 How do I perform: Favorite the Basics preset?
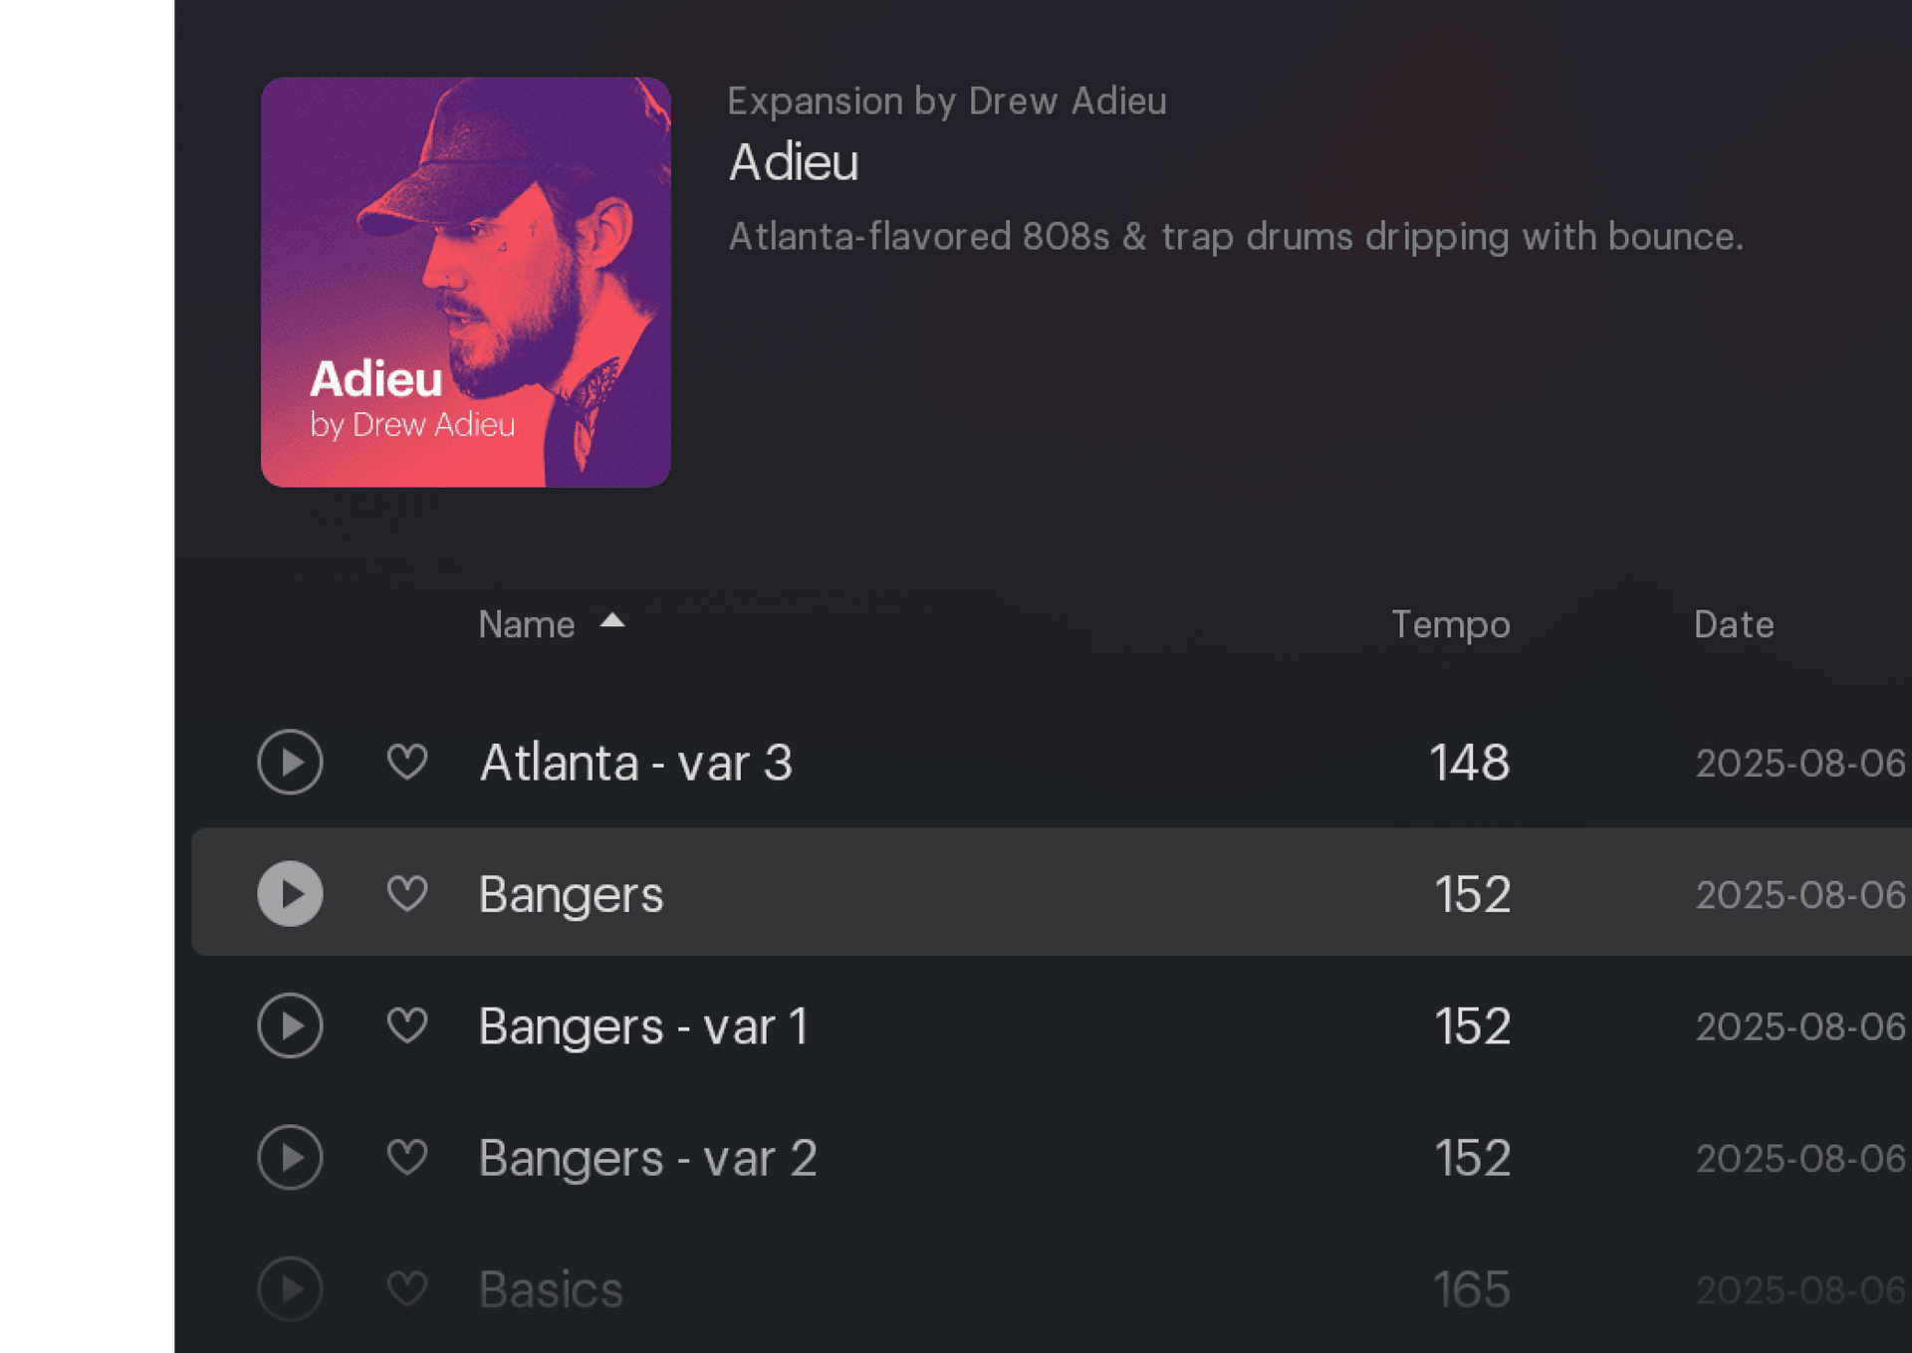(407, 1289)
